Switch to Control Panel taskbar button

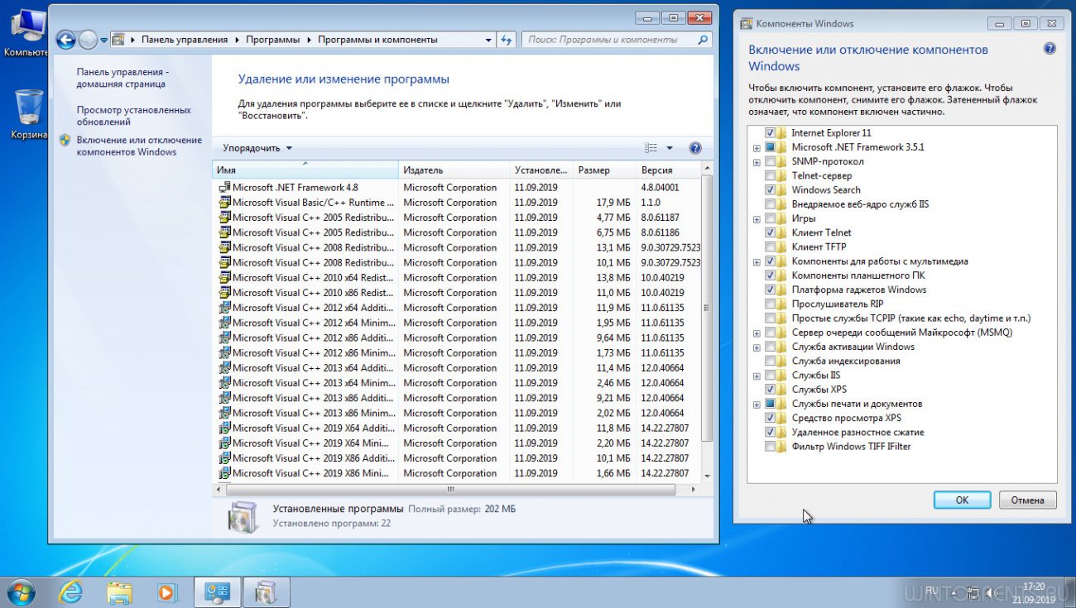(218, 592)
